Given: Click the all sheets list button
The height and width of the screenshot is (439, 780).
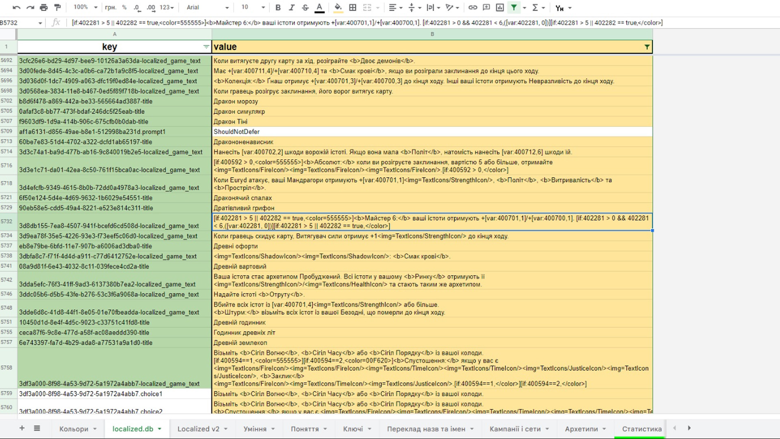Looking at the screenshot, I should click(37, 428).
